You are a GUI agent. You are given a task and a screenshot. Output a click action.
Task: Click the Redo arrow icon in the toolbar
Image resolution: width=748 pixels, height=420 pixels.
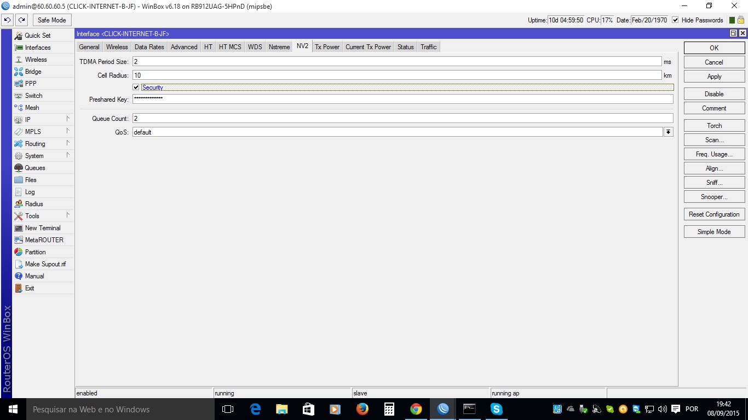pos(21,20)
